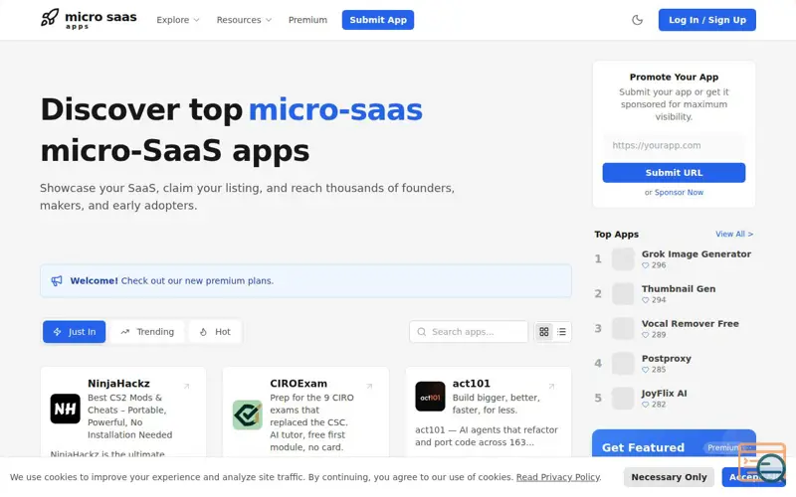Open the CIROExam app card title
Screen dimensions: 796x497
[x=298, y=384]
